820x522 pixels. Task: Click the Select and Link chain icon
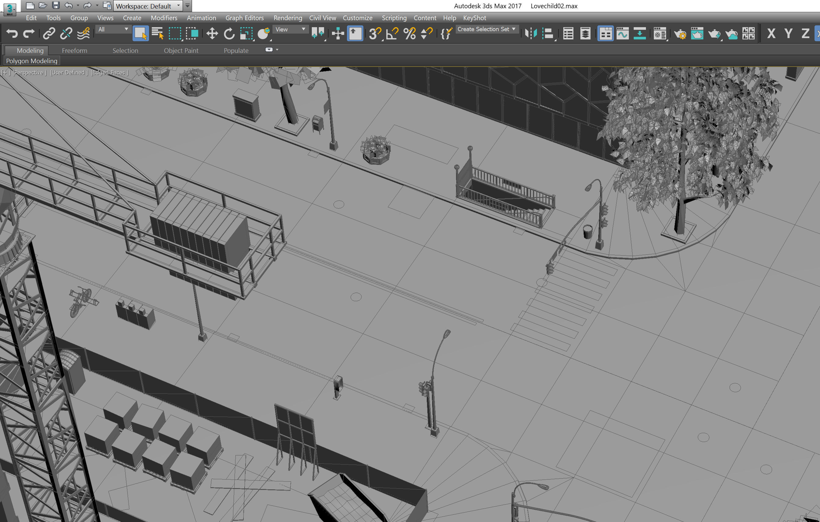(x=49, y=34)
